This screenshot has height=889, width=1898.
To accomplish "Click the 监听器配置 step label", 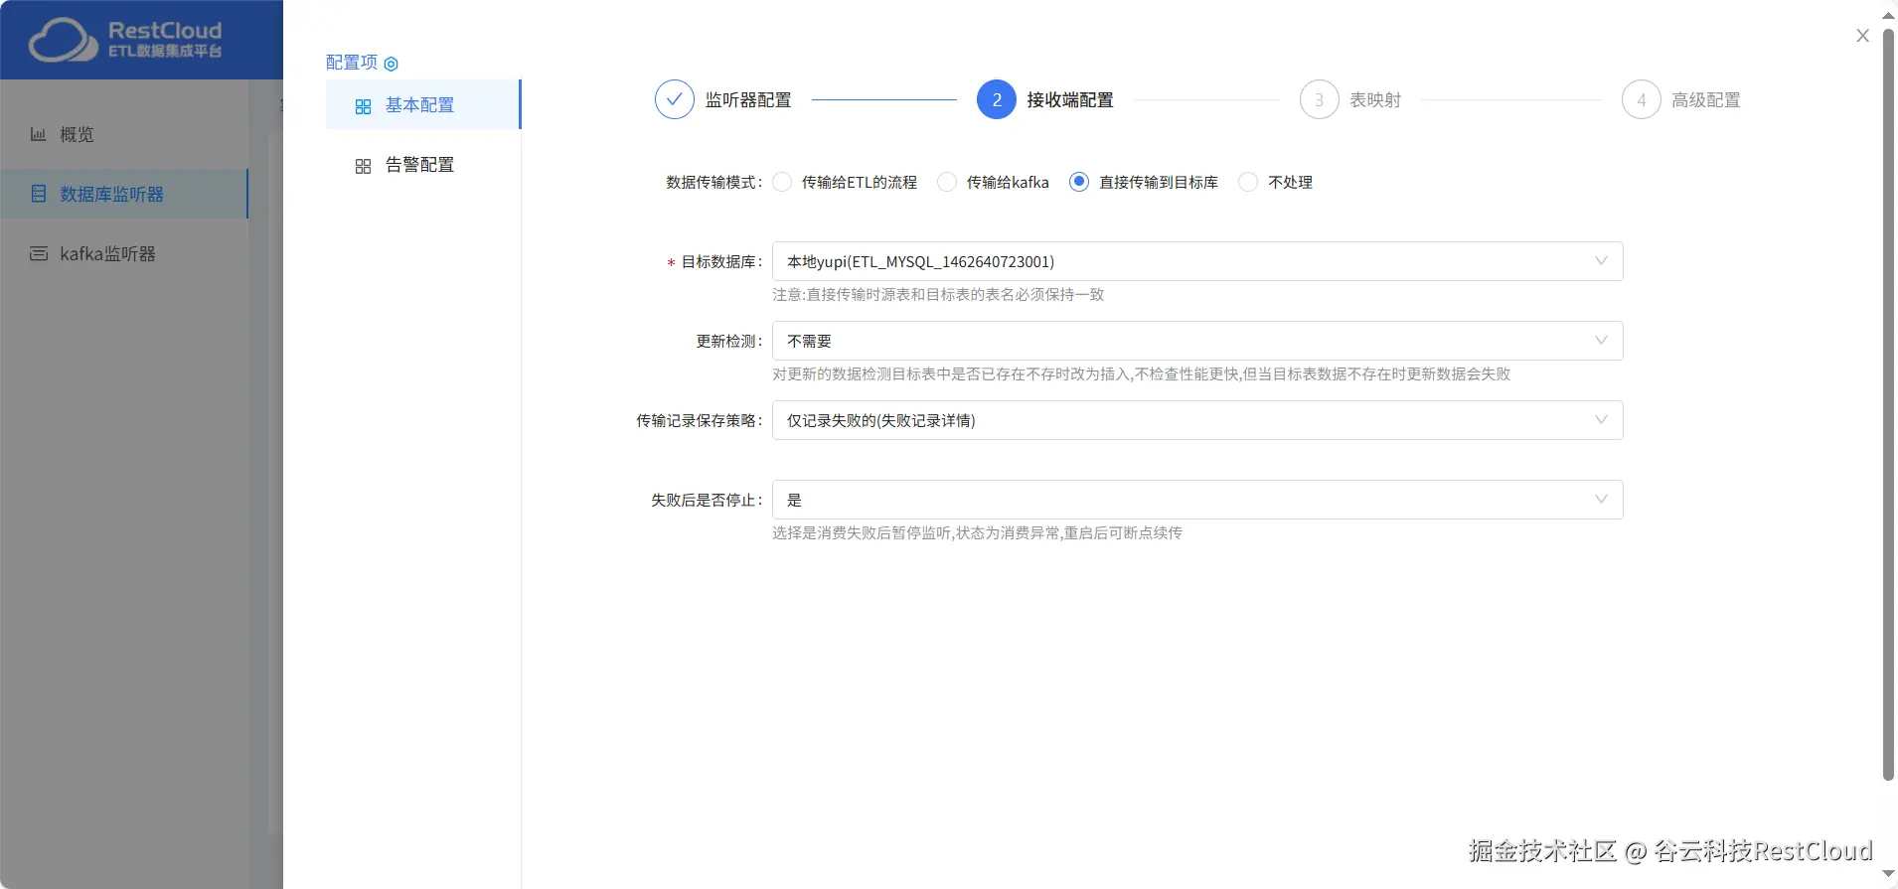I will coord(748,100).
